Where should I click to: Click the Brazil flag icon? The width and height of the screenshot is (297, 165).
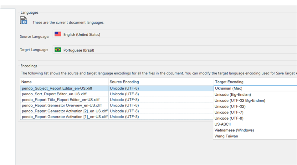click(x=58, y=50)
